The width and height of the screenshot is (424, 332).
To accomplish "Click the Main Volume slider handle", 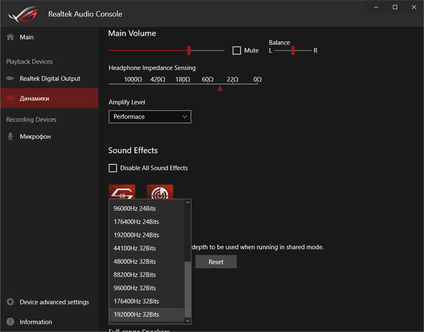I will pos(189,51).
